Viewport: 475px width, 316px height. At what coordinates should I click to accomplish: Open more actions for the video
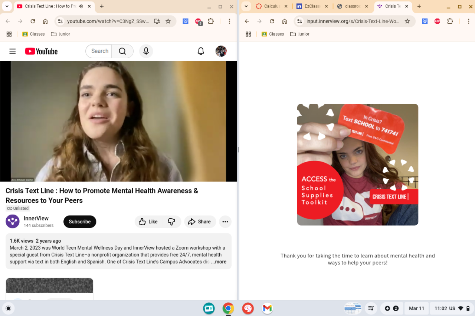(225, 222)
